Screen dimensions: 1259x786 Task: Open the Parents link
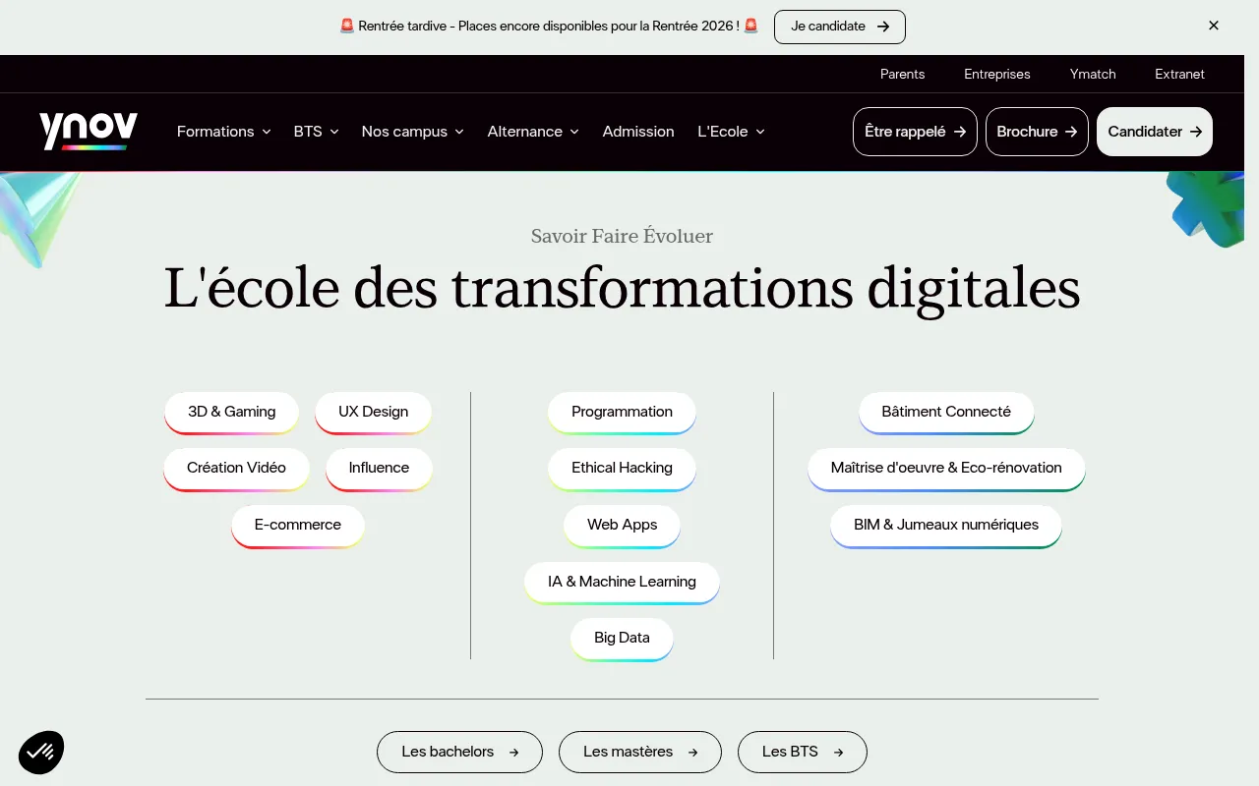click(x=903, y=74)
